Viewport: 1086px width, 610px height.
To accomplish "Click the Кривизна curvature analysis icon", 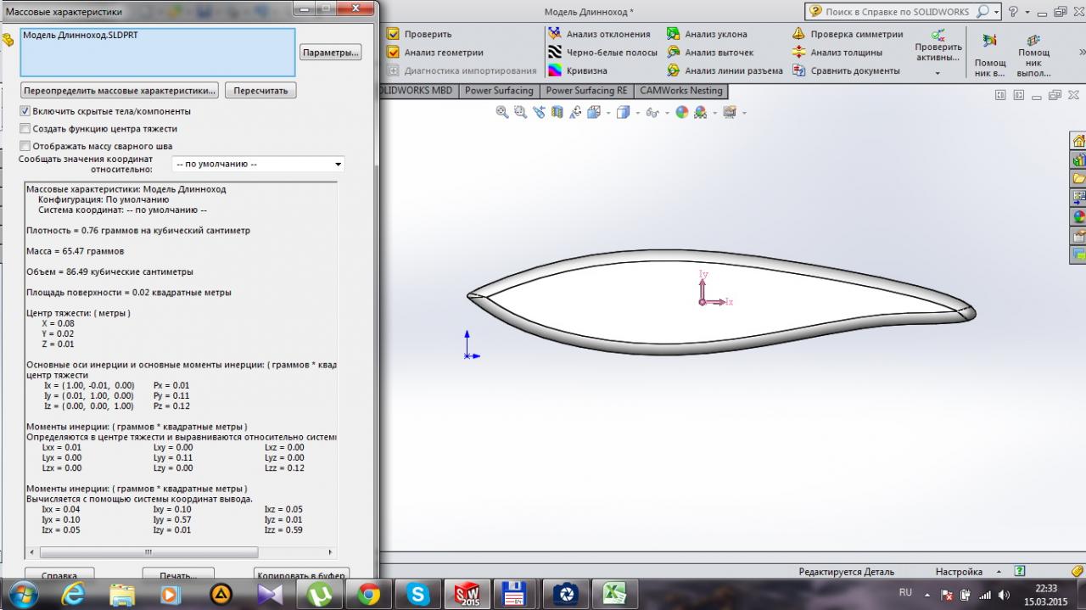I will [x=555, y=71].
